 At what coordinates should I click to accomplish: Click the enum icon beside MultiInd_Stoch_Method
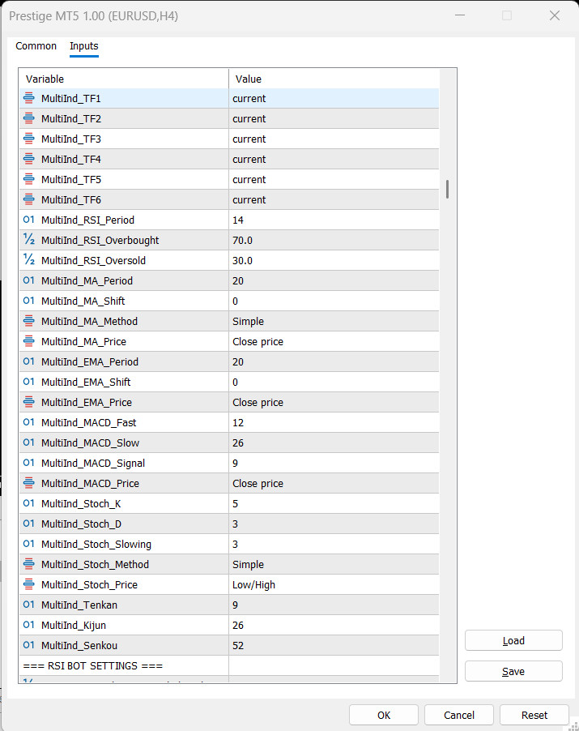tap(29, 564)
